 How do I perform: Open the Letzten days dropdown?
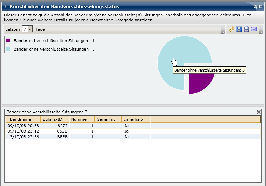point(30,29)
